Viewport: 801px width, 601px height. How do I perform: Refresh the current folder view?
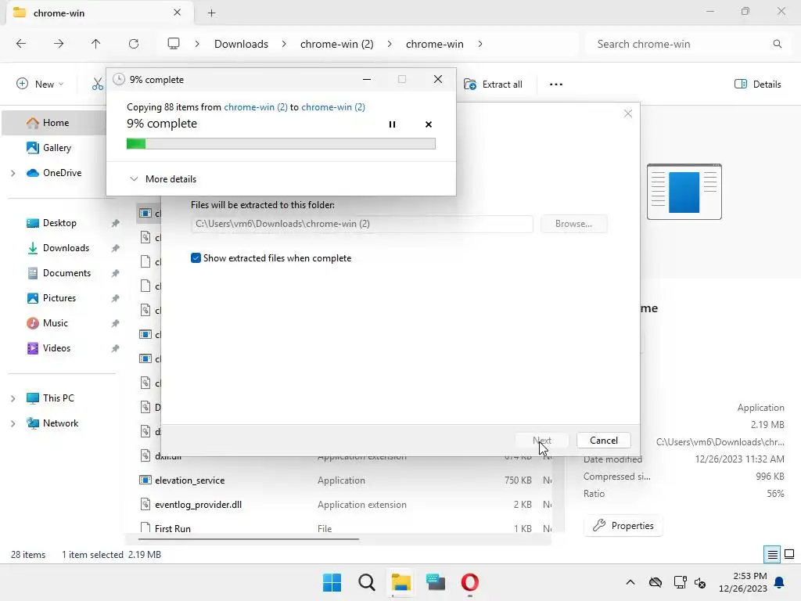[134, 44]
